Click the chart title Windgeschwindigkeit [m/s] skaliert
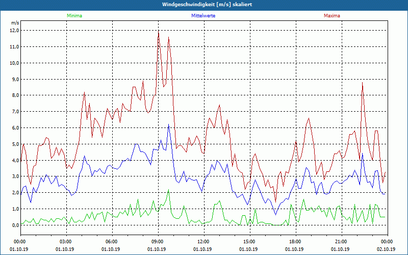This screenshot has width=408, height=255. click(x=207, y=5)
